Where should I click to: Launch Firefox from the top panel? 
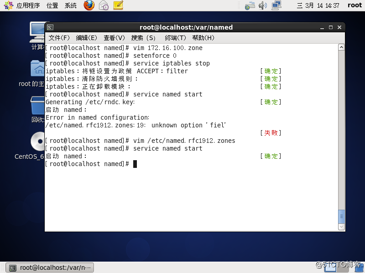coord(89,5)
